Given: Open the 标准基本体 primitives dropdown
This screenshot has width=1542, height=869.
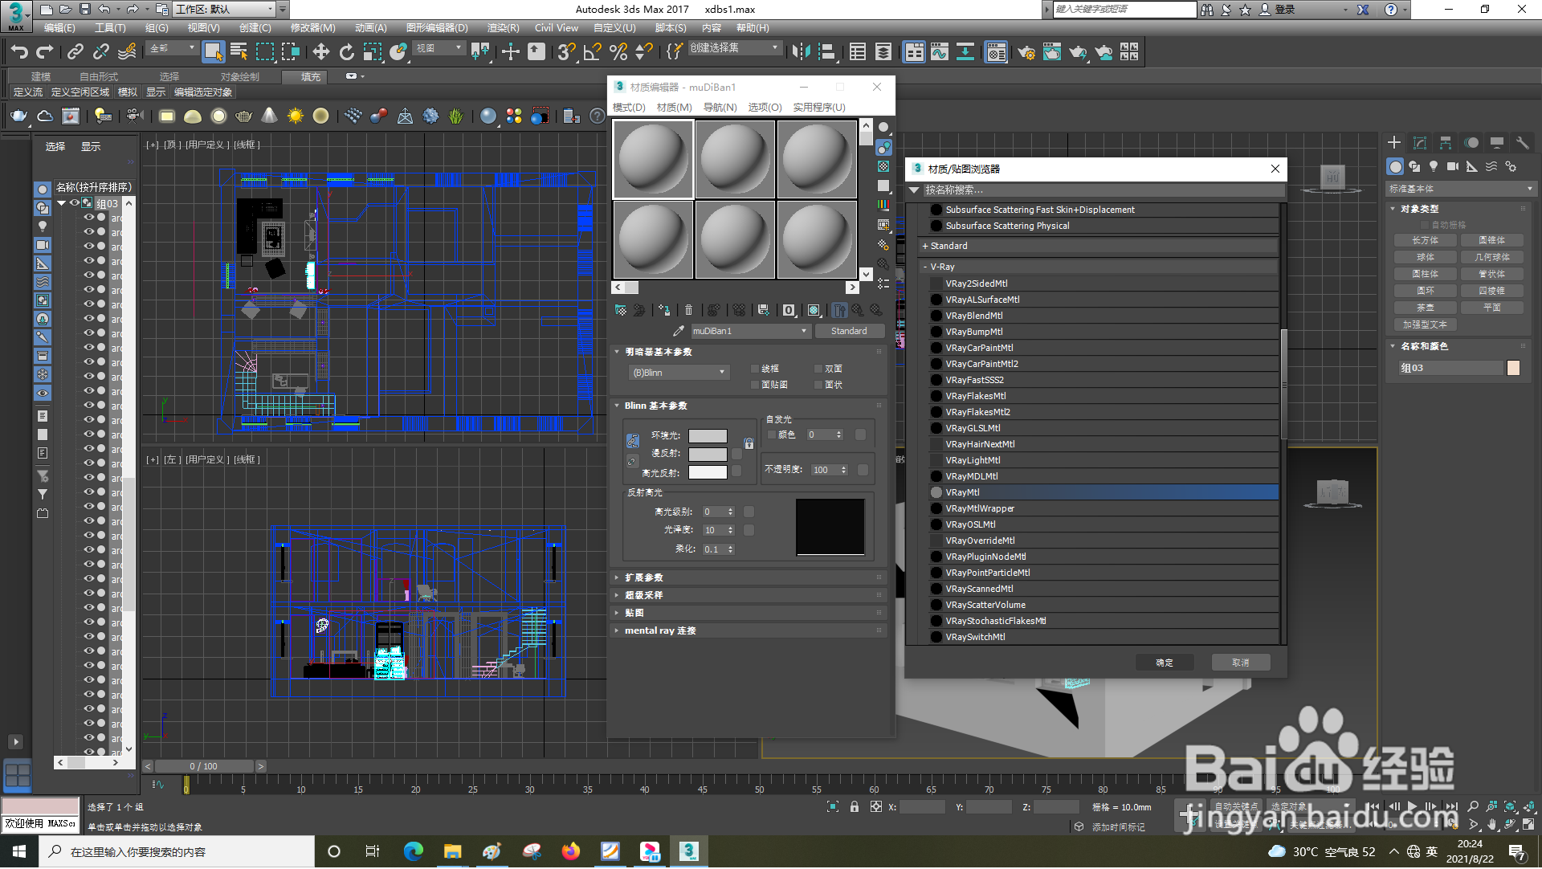Looking at the screenshot, I should point(1460,189).
